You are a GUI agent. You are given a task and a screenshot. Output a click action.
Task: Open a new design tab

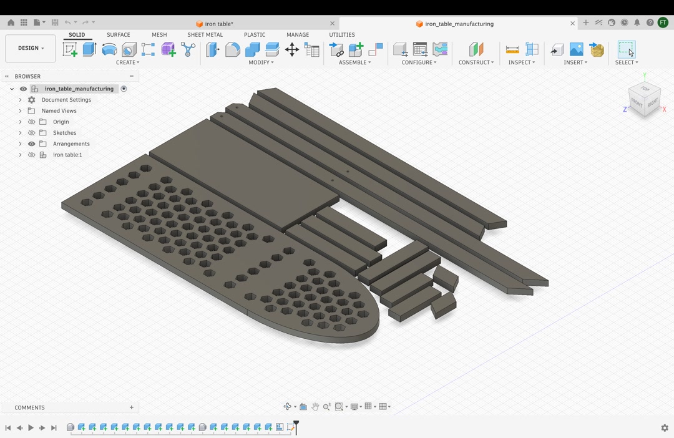585,22
